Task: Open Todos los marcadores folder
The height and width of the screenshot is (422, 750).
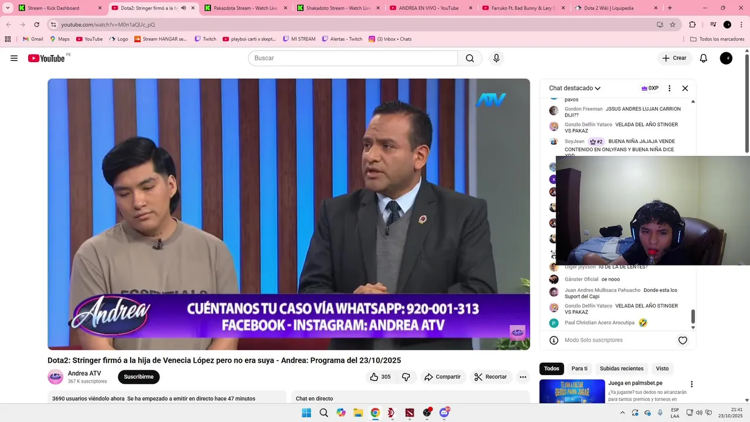Action: (717, 39)
